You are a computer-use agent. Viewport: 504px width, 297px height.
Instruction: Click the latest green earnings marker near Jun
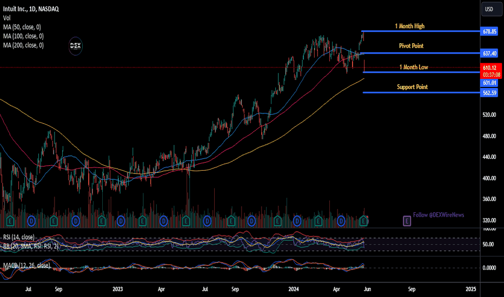[x=363, y=221]
